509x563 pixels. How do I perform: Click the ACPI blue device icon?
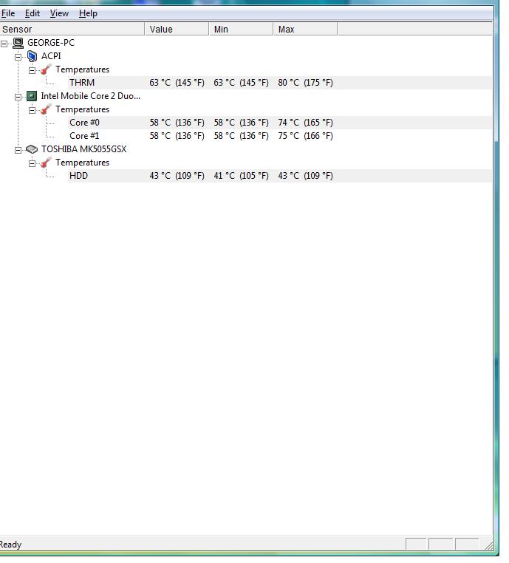tap(32, 56)
